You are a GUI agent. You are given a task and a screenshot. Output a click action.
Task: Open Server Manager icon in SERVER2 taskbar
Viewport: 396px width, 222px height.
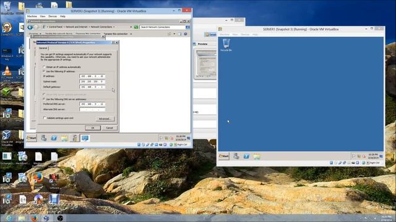tap(44, 138)
